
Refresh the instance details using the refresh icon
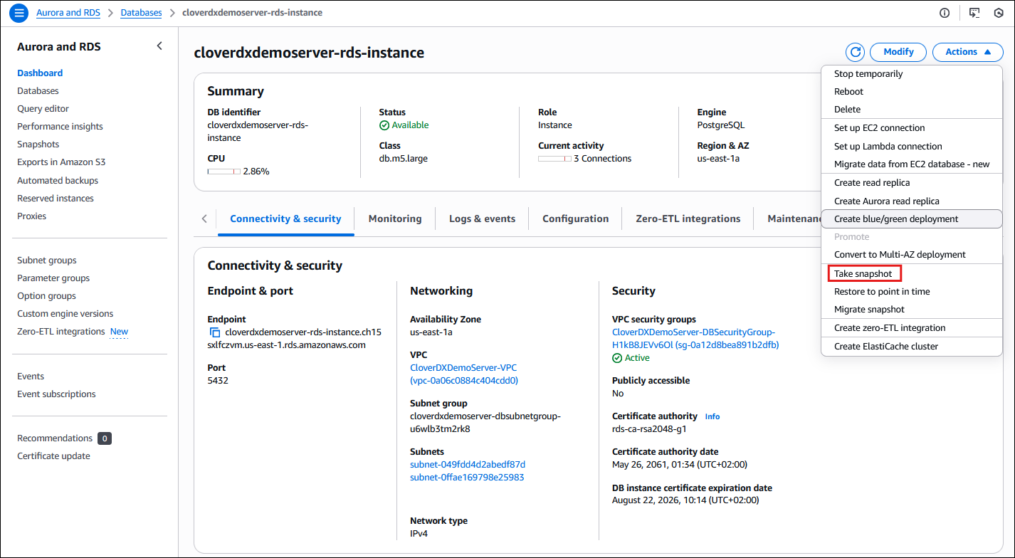(854, 51)
